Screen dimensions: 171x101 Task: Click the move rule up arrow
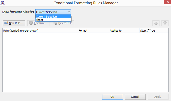(156, 23)
